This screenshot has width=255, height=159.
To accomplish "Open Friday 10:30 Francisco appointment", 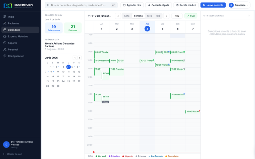I will click(x=162, y=65).
